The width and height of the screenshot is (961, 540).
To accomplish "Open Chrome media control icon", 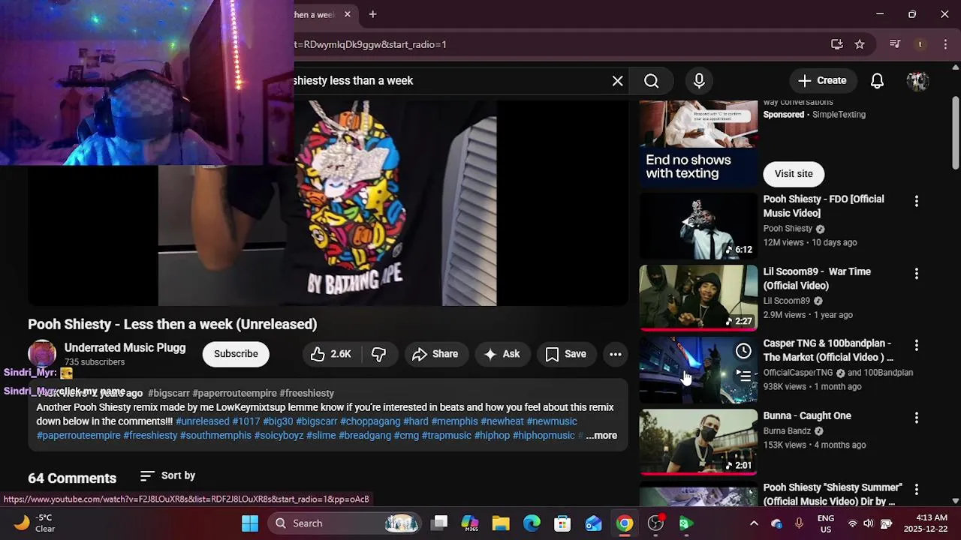I will tap(894, 44).
